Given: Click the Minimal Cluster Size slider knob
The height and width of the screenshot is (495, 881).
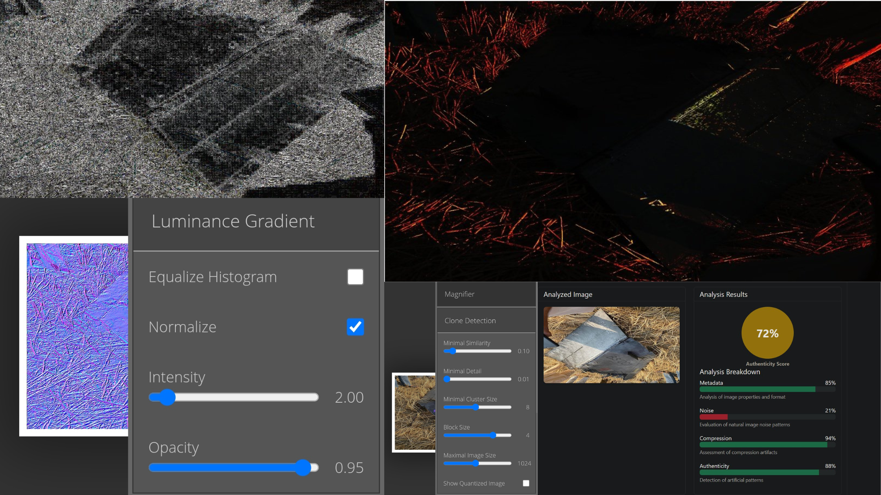Looking at the screenshot, I should pos(476,407).
